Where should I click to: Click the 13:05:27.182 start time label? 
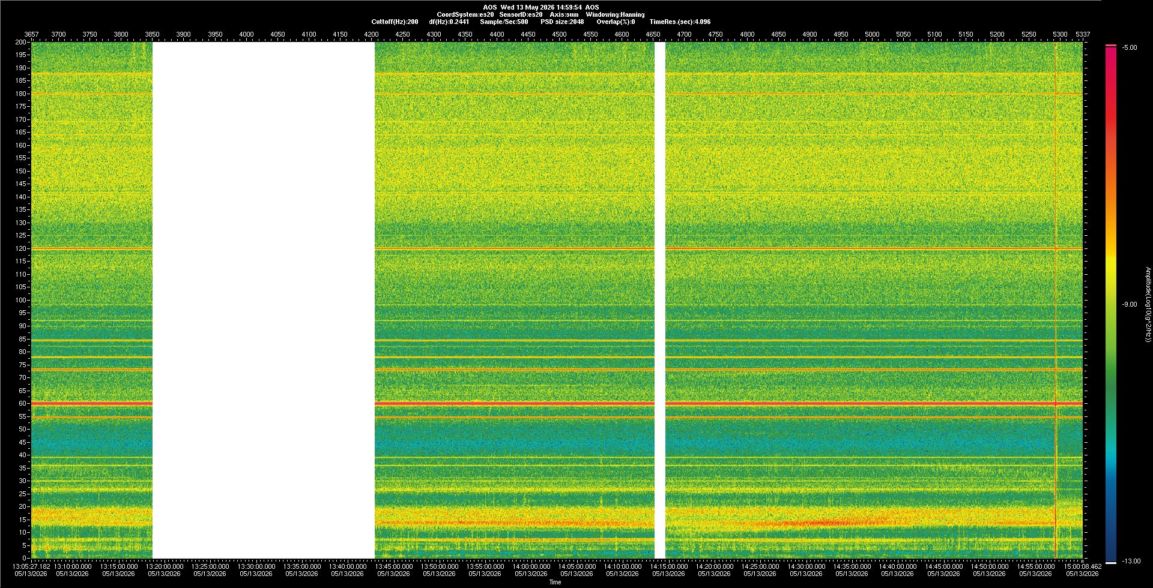click(x=32, y=566)
